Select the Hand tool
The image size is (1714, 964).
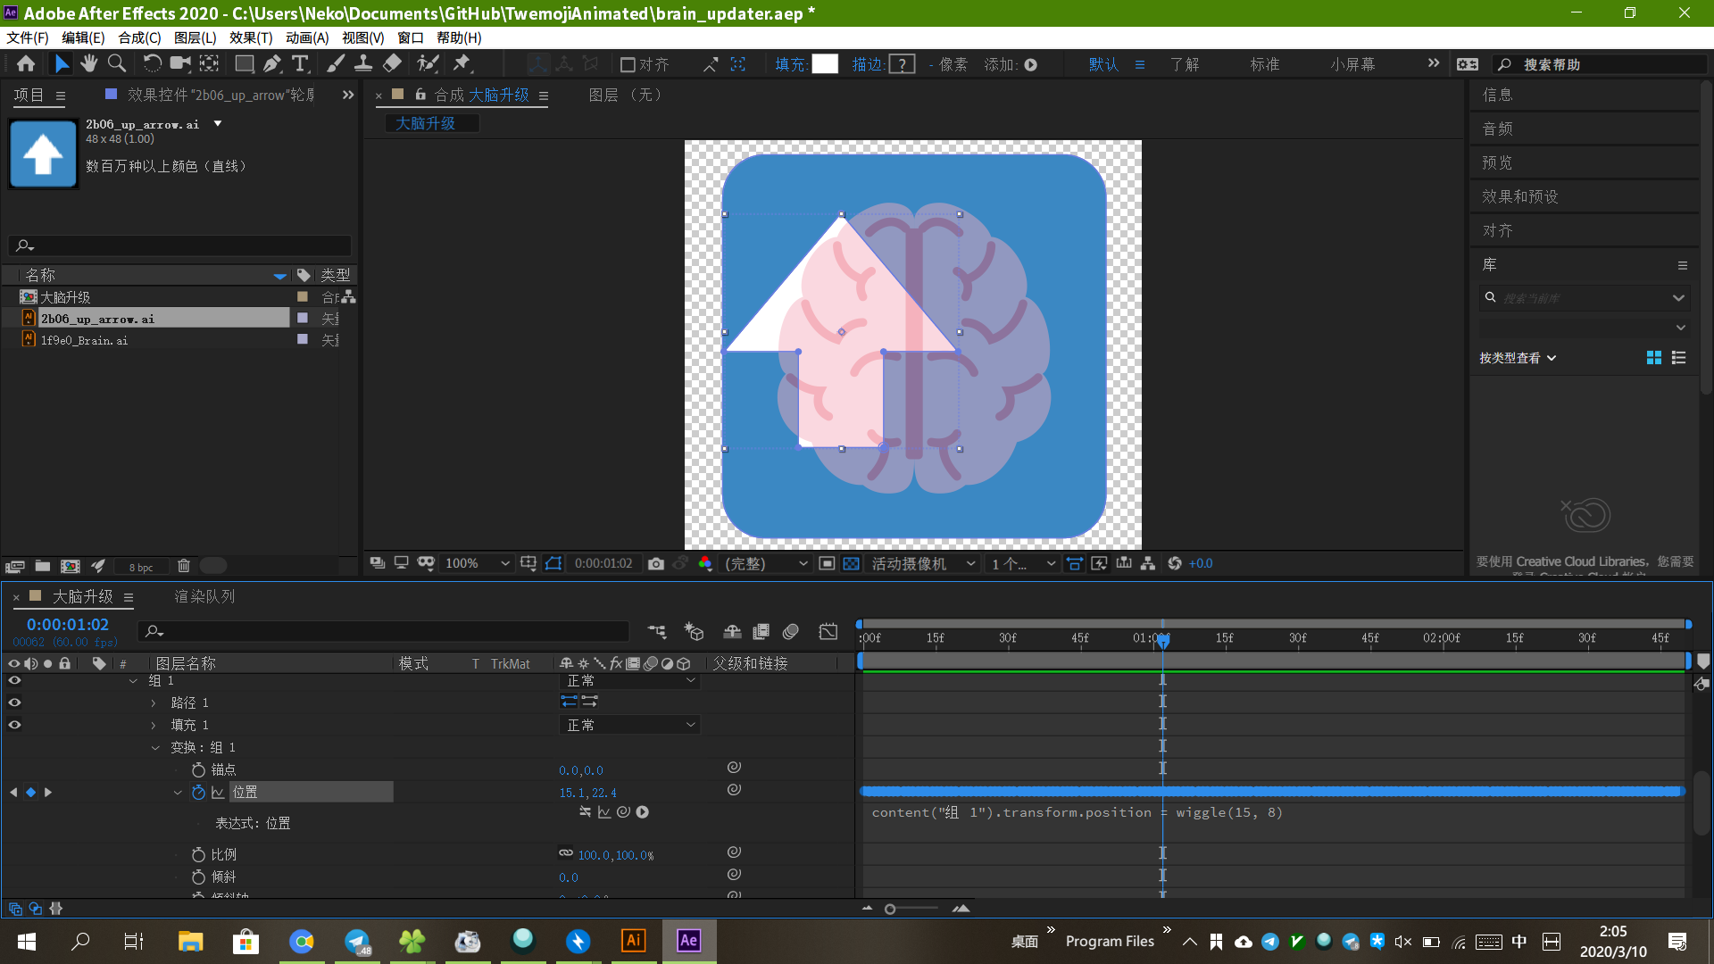88,63
